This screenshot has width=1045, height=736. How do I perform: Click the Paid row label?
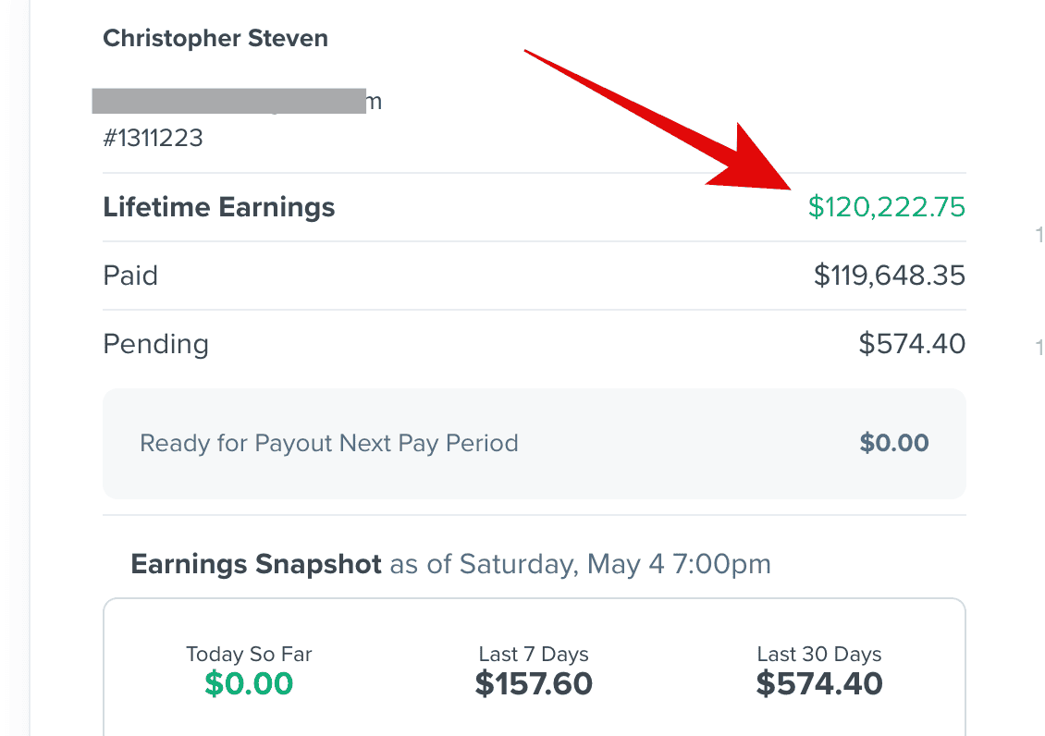click(130, 276)
